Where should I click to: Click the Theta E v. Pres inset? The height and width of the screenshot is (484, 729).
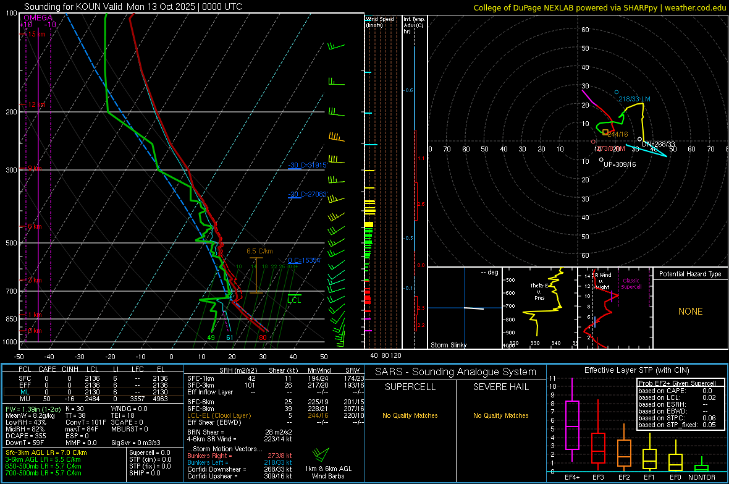(x=539, y=308)
